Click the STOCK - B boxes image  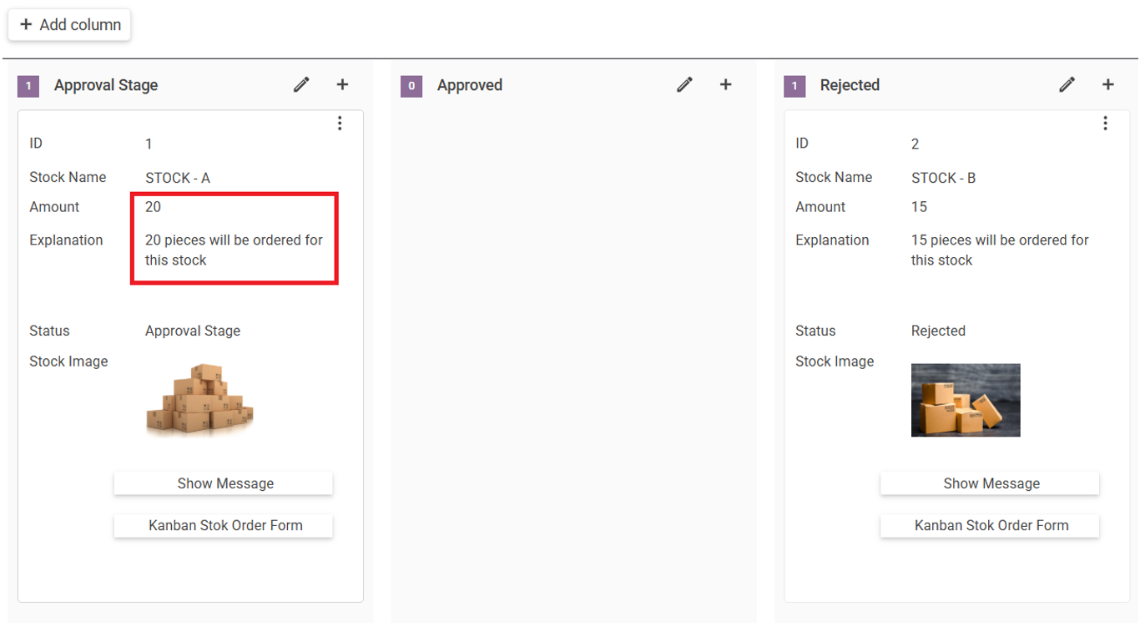(966, 400)
